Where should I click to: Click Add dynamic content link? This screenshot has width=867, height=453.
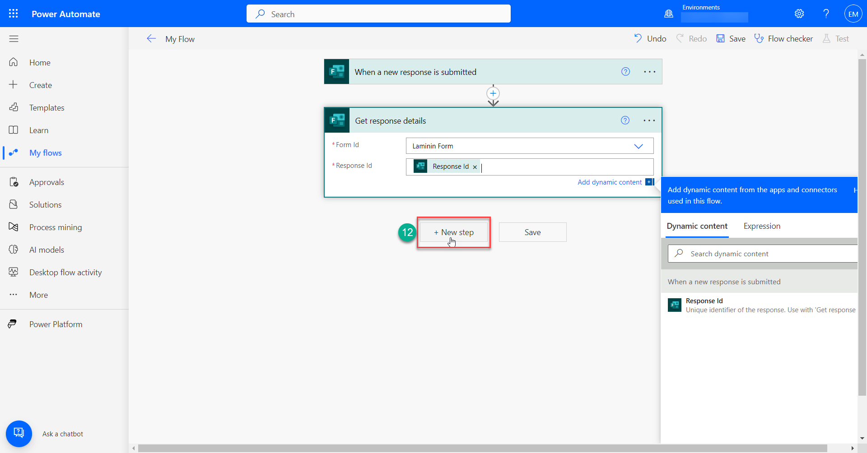coord(610,182)
